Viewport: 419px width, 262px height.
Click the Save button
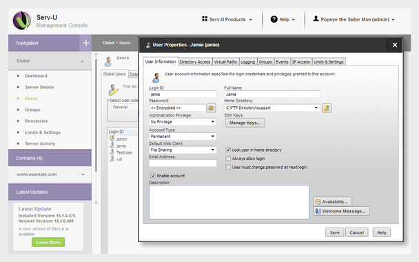[x=334, y=232]
